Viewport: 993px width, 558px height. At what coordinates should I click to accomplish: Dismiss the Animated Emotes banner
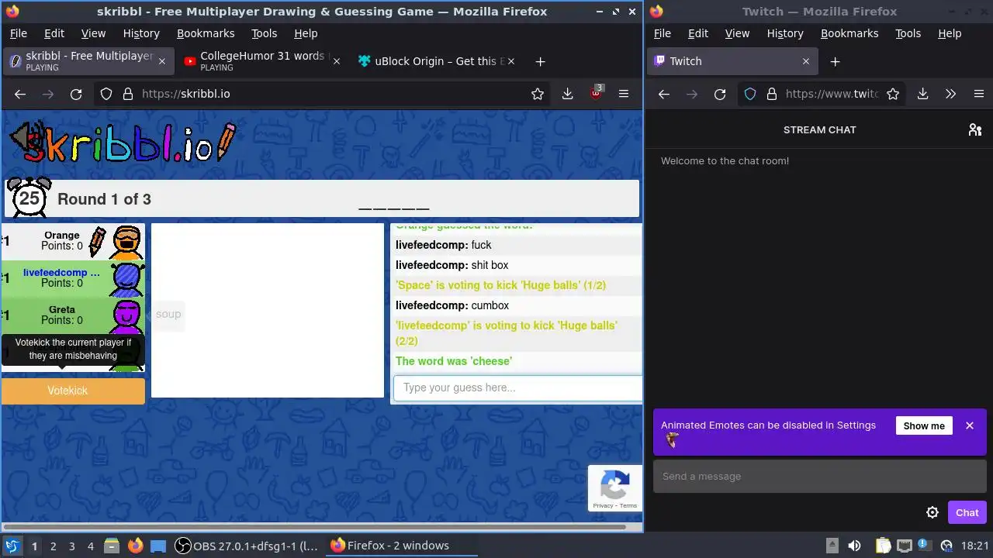click(x=970, y=425)
